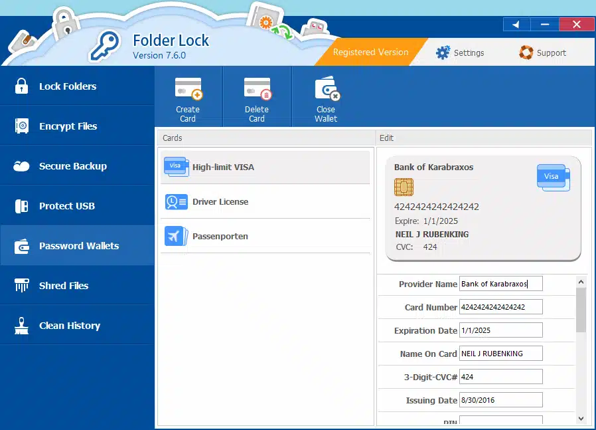Click the Encrypt Files safe icon

point(22,126)
